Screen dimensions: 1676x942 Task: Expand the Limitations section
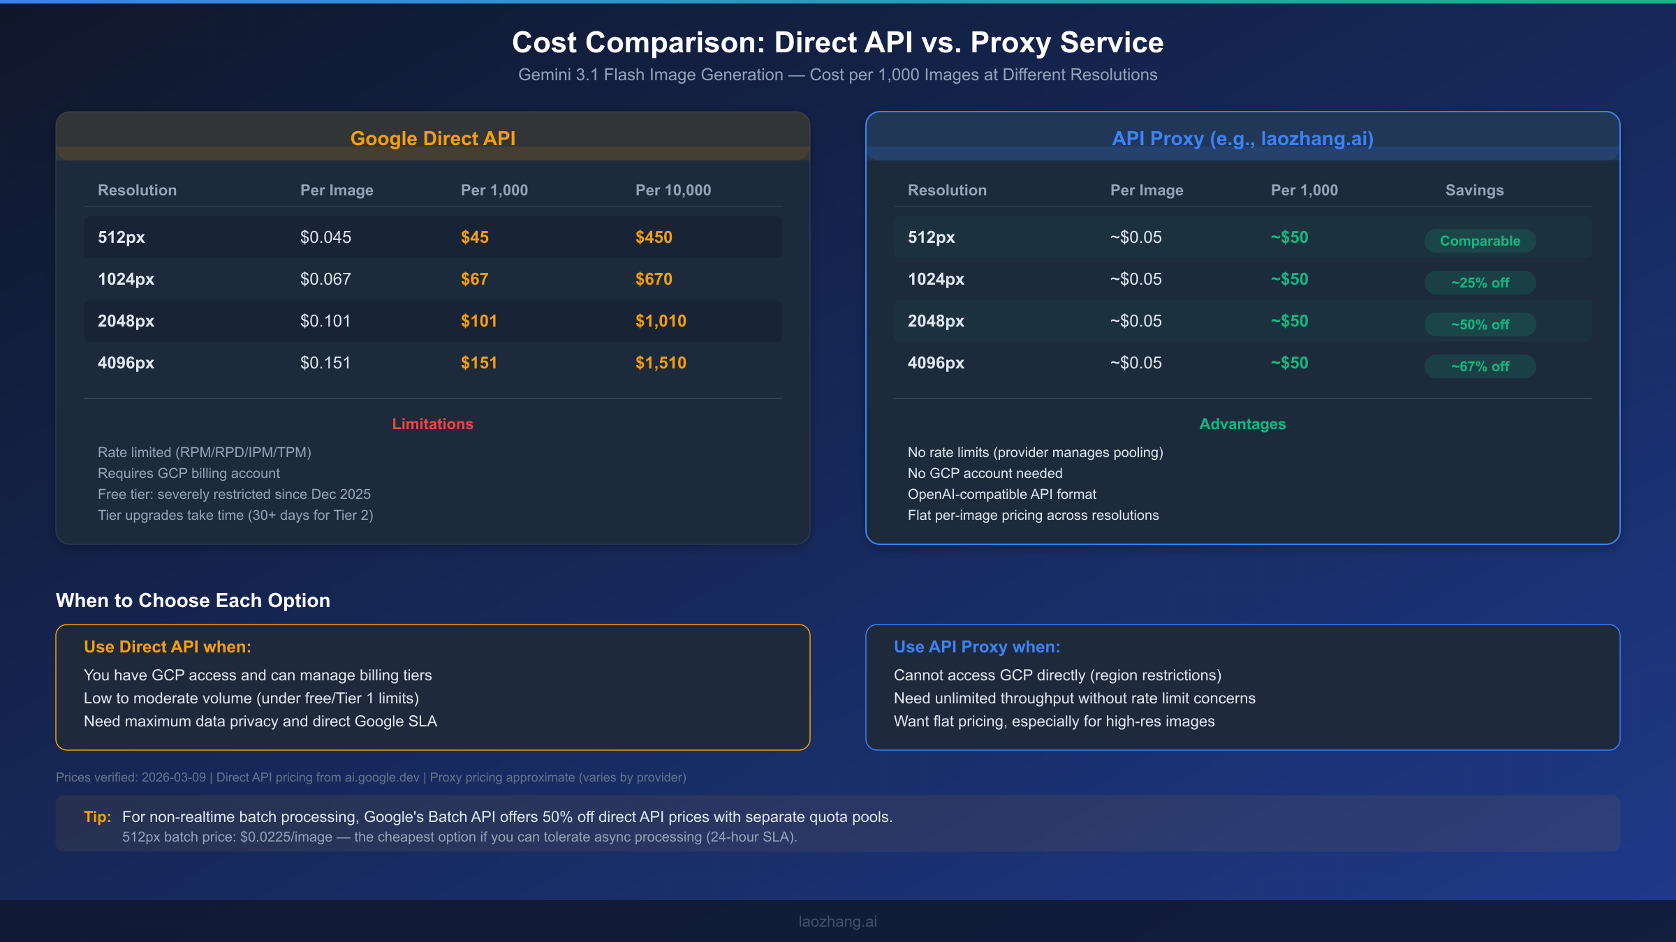coord(433,424)
